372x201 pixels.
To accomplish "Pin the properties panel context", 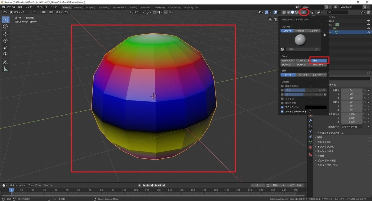I will (x=368, y=73).
